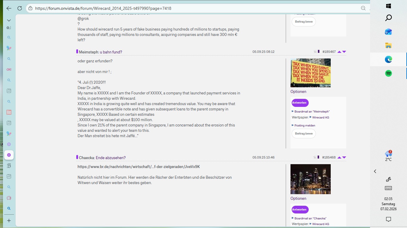Star post #185468 as favorite
This screenshot has width=407, height=228.
click(x=315, y=157)
